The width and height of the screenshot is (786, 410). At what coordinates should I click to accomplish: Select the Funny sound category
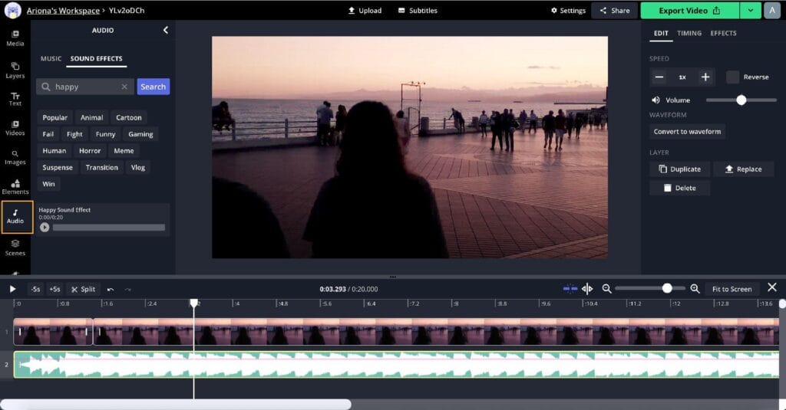[105, 134]
